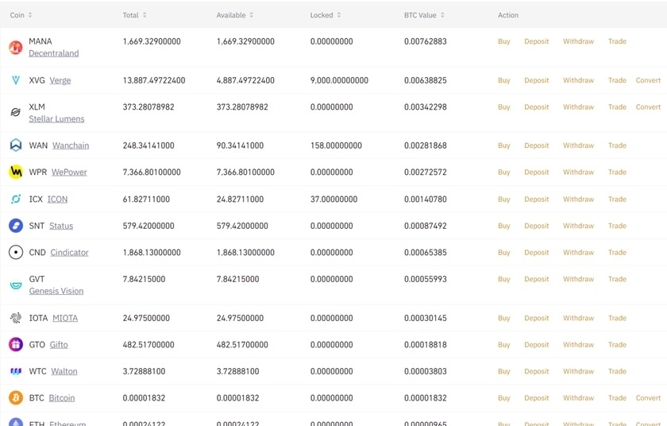Buy ICX from its row

[503, 199]
